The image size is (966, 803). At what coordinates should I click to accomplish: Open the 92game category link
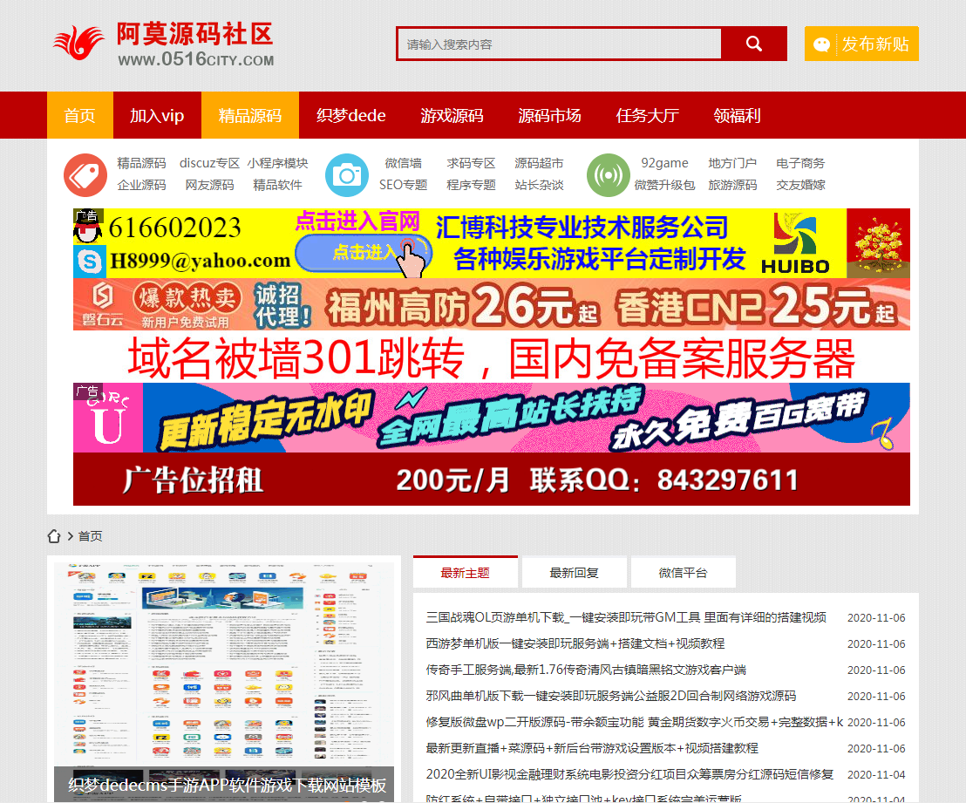pos(664,163)
